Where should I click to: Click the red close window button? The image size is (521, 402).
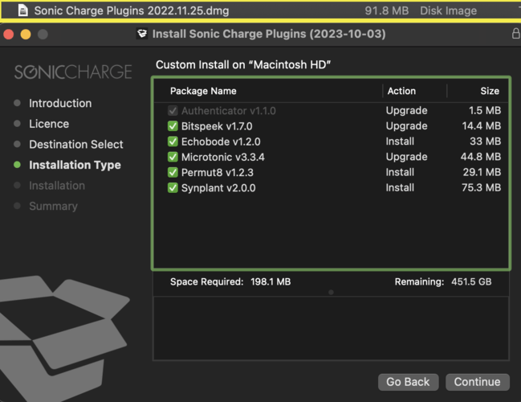[9, 34]
